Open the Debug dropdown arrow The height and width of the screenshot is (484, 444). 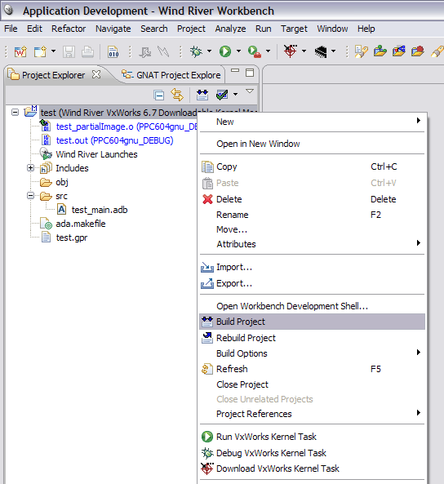[x=209, y=51]
